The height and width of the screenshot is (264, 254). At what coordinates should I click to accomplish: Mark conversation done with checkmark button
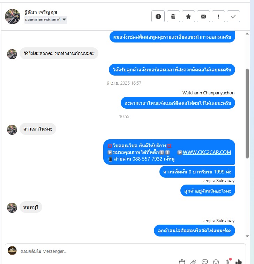coord(233,16)
